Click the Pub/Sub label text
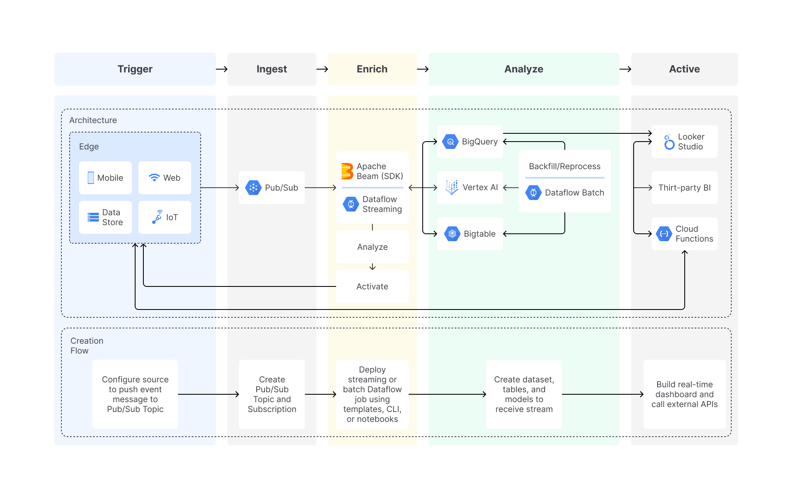791x498 pixels. click(x=281, y=188)
